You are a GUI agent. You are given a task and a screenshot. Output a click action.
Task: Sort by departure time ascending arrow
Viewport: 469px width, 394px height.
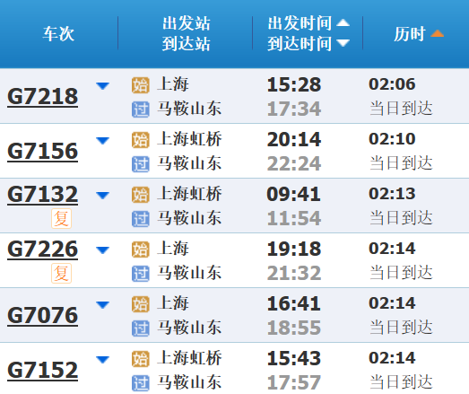[x=343, y=23]
